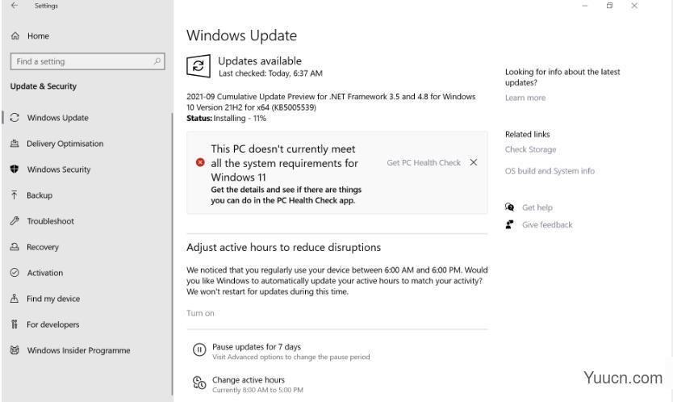Image resolution: width=673 pixels, height=402 pixels.
Task: Click the Windows Security shield icon
Action: [15, 170]
